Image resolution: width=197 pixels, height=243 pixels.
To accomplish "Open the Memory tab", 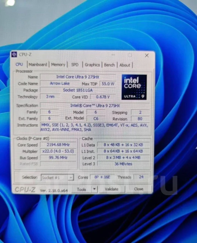I will [58, 65].
